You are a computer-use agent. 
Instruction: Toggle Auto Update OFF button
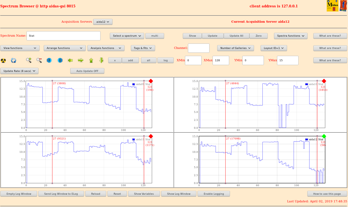point(87,71)
